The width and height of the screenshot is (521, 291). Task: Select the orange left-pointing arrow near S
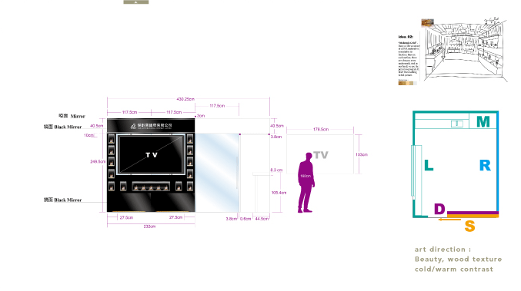pos(449,219)
